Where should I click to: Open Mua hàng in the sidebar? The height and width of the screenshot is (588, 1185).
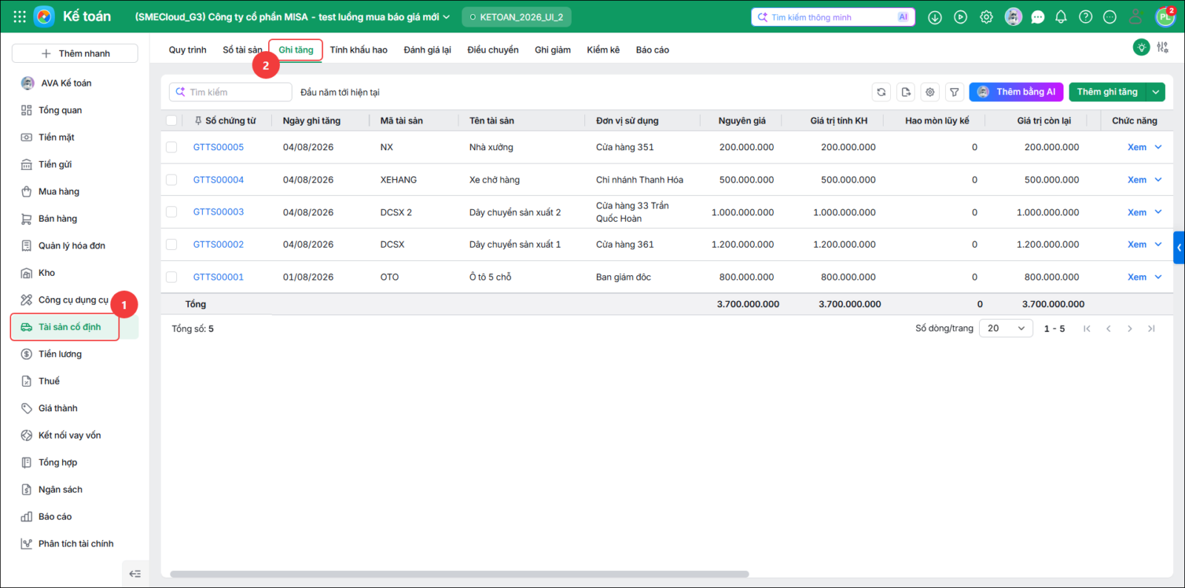(59, 192)
